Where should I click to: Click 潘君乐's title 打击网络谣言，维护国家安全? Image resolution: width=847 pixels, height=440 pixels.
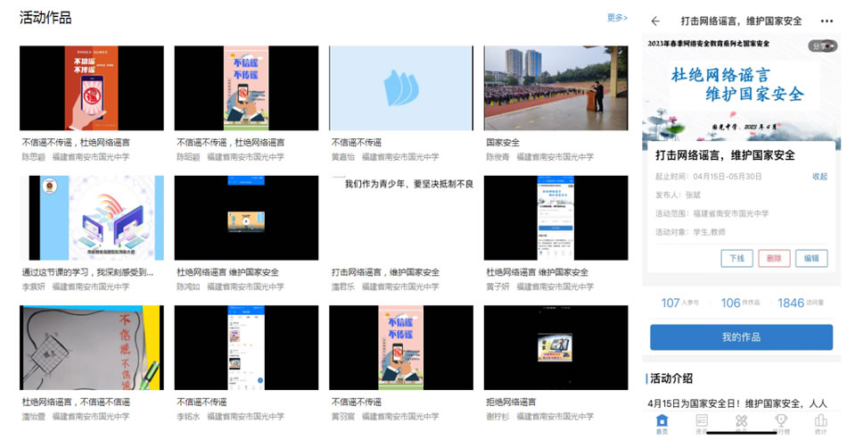[x=385, y=272]
